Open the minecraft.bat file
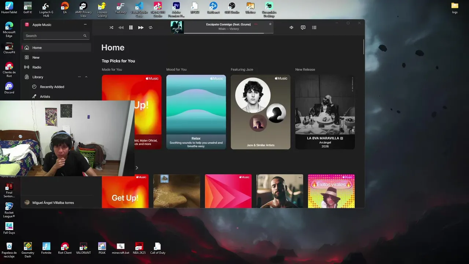The height and width of the screenshot is (264, 469). coord(121,248)
